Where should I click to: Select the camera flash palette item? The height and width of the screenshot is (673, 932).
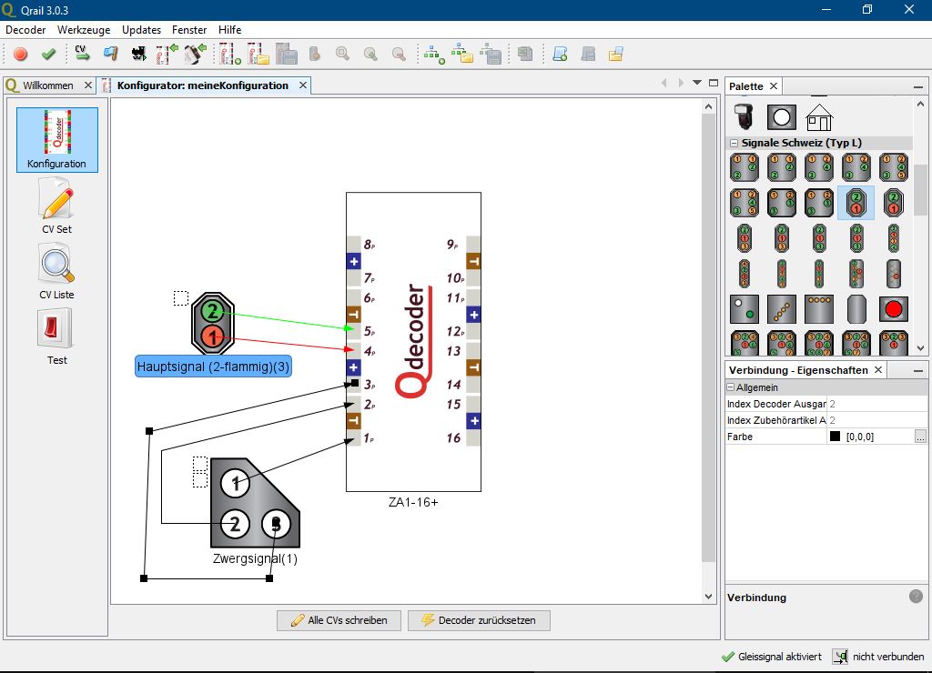coord(744,116)
